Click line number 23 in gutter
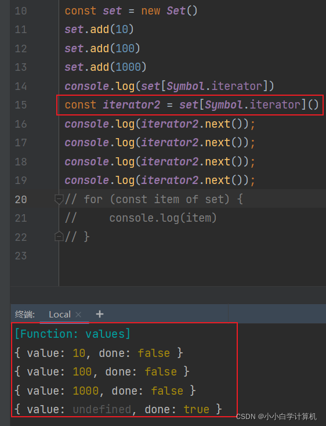Image resolution: width=326 pixels, height=426 pixels. click(21, 256)
